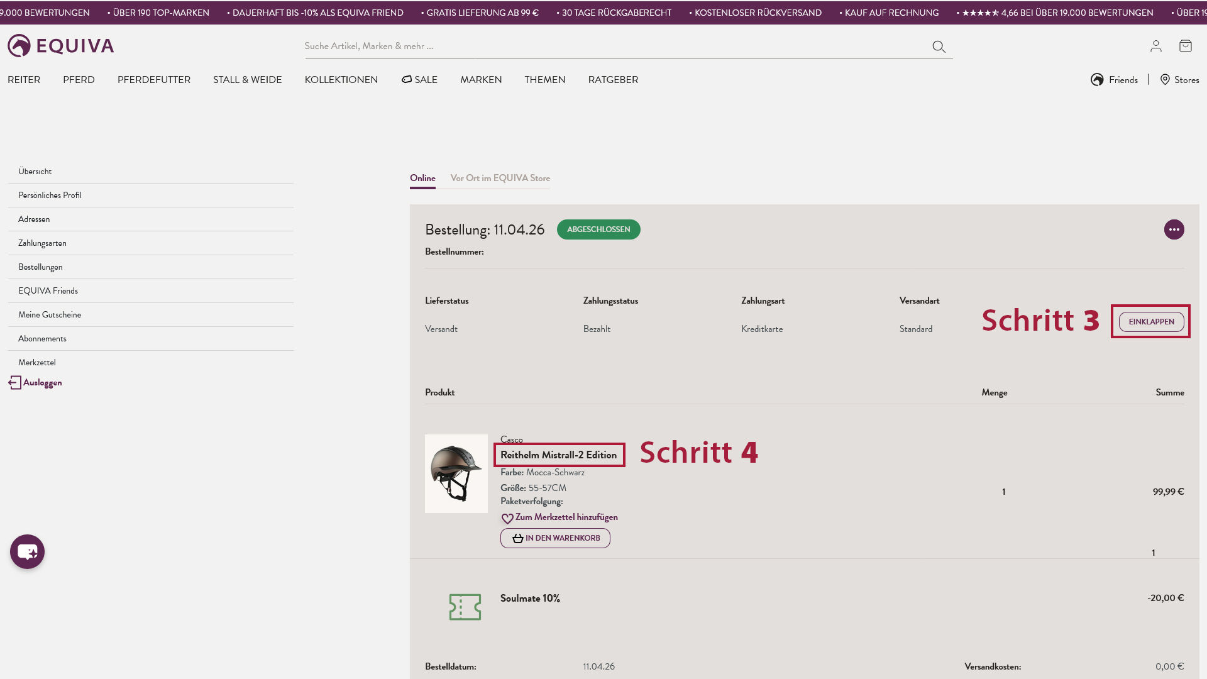The height and width of the screenshot is (679, 1207).
Task: Click the Casco brand name
Action: 512,439
